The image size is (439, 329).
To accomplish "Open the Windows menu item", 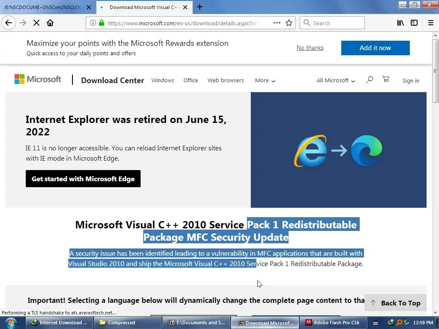I will point(162,80).
